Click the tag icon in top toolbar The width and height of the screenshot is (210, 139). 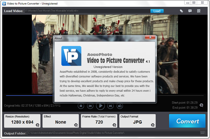181,11
